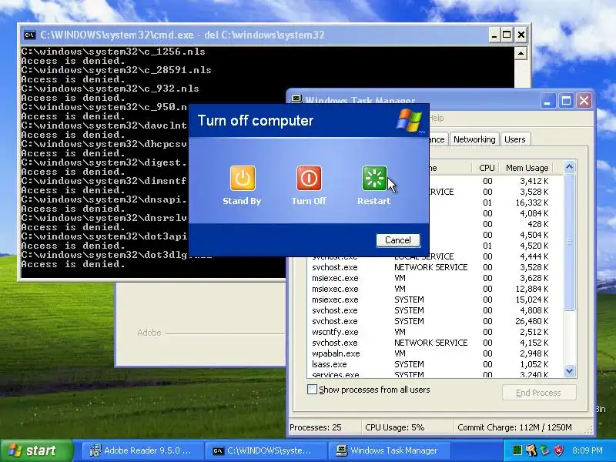Cancel the Turn off computer dialog
The image size is (616, 462).
tap(398, 240)
